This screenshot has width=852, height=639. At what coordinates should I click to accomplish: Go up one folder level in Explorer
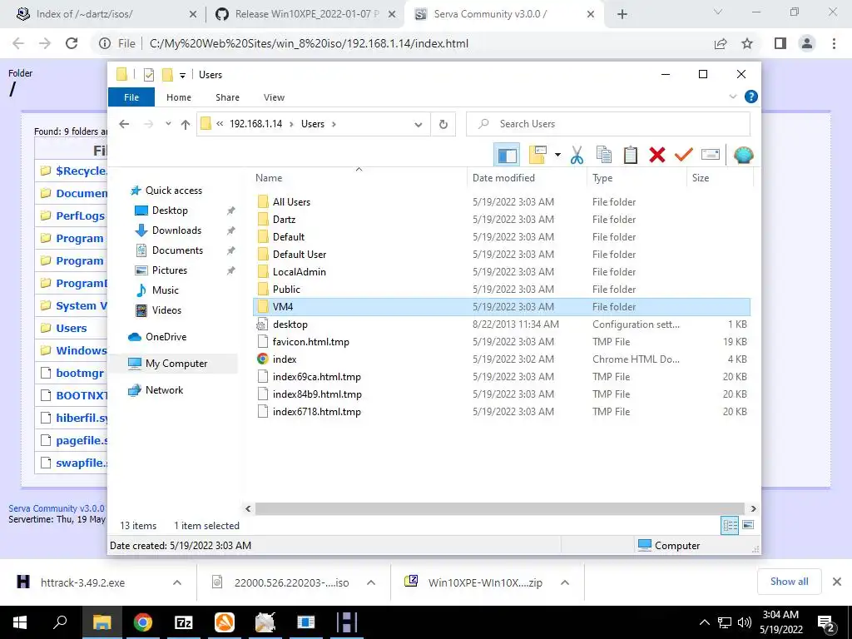click(x=186, y=125)
